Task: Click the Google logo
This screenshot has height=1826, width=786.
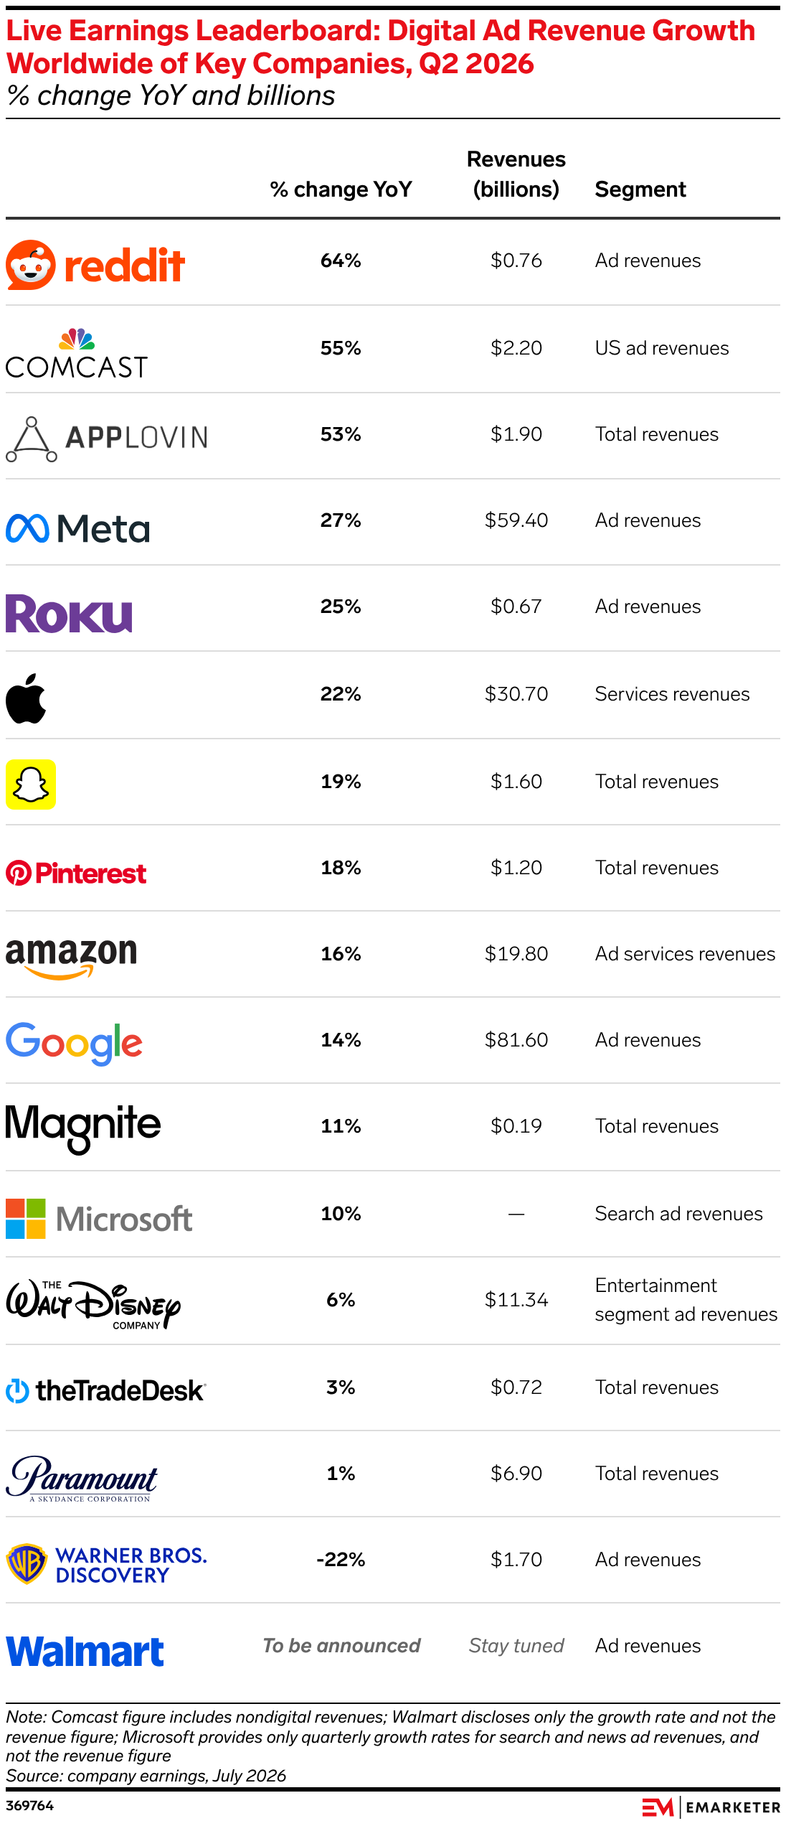Action: click(74, 1044)
